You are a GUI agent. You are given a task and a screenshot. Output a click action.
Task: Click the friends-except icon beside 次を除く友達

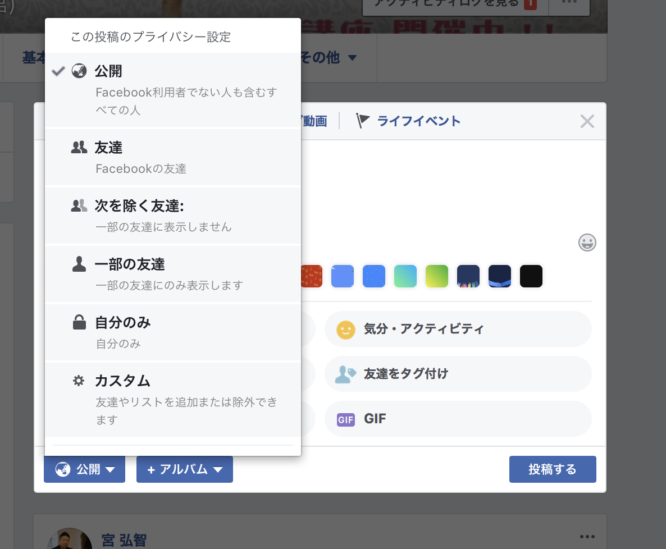79,205
